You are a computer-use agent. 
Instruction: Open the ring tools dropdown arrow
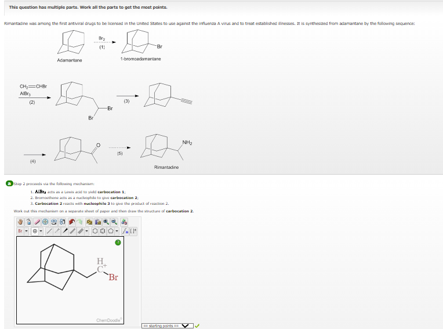click(x=117, y=231)
